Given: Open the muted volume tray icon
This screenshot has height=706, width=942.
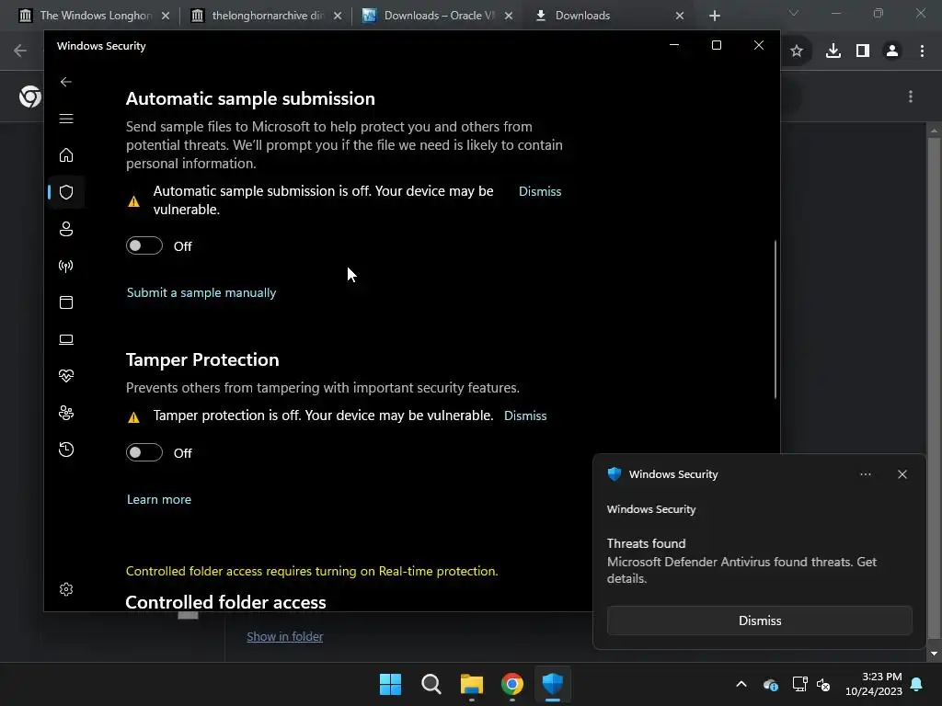Looking at the screenshot, I should 823,684.
